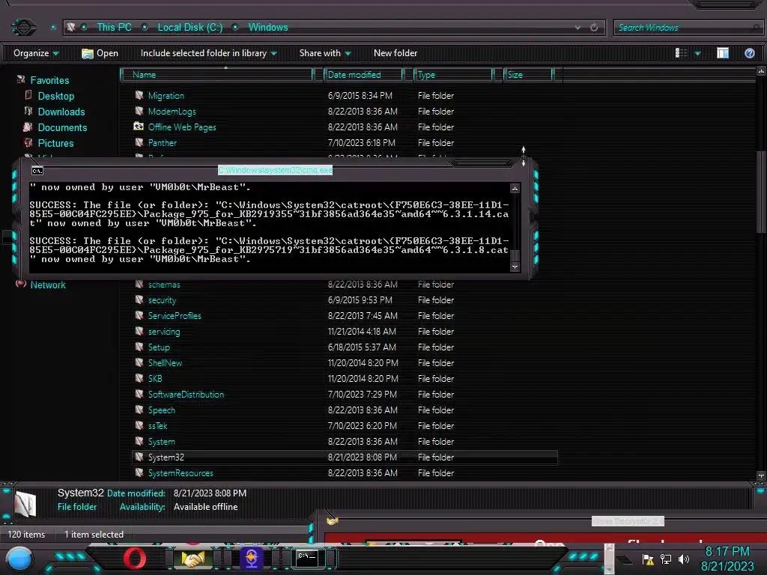
Task: Select the security folder icon
Action: tap(139, 299)
